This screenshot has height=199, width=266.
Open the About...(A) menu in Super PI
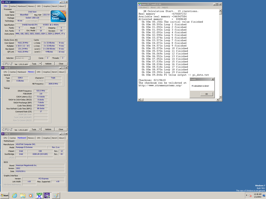(x=155, y=7)
